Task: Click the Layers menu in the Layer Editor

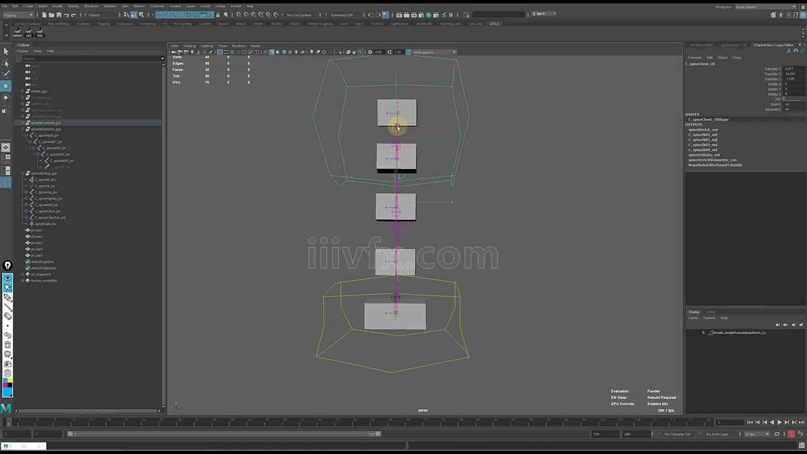Action: point(693,318)
